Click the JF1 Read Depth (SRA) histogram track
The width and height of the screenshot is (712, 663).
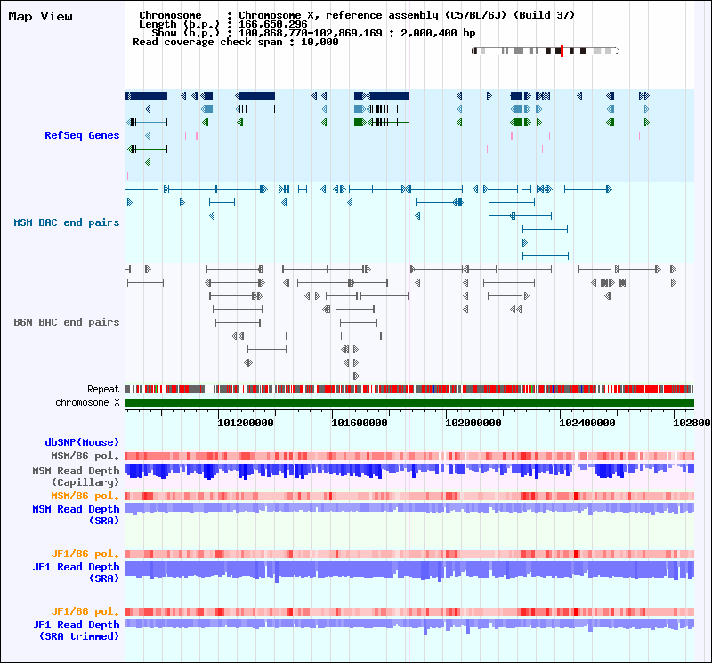409,571
